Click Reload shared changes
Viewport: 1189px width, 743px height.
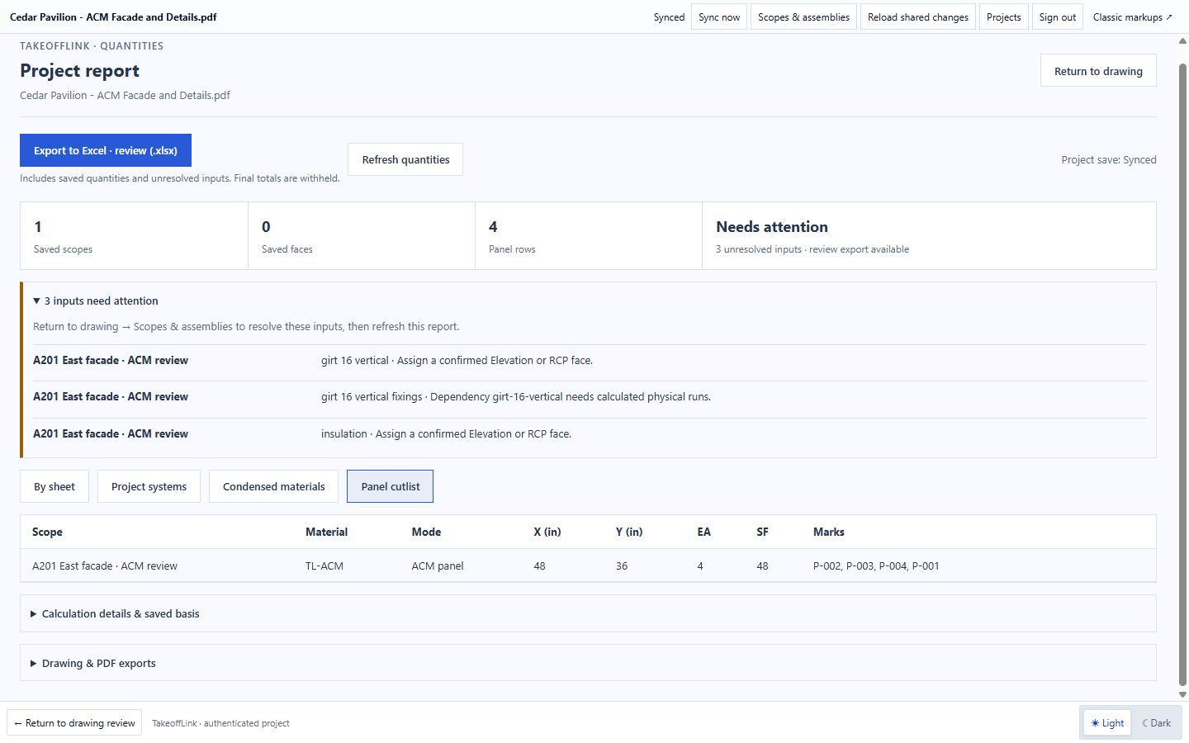[x=918, y=17]
